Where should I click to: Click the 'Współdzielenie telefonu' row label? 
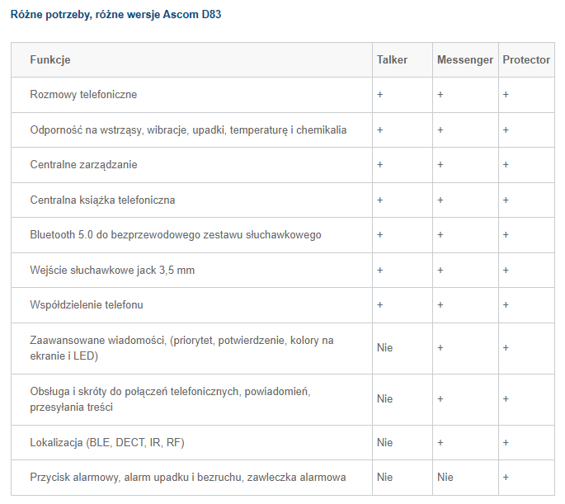coord(87,305)
